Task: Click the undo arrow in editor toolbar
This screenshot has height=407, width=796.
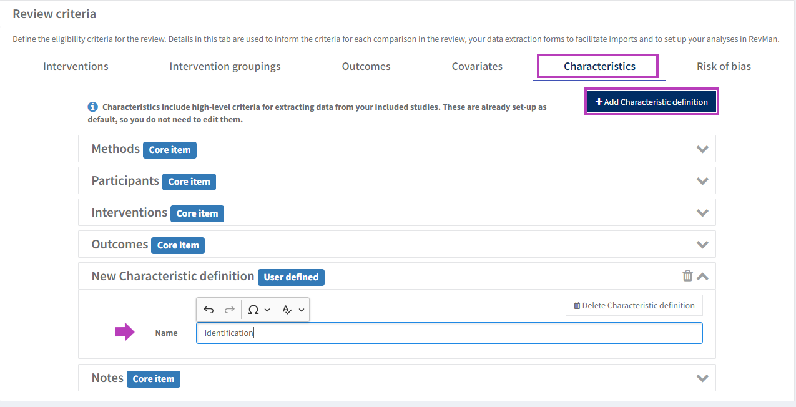Action: (209, 310)
